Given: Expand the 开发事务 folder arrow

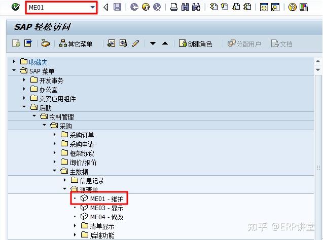Looking at the screenshot, I should tap(24, 80).
